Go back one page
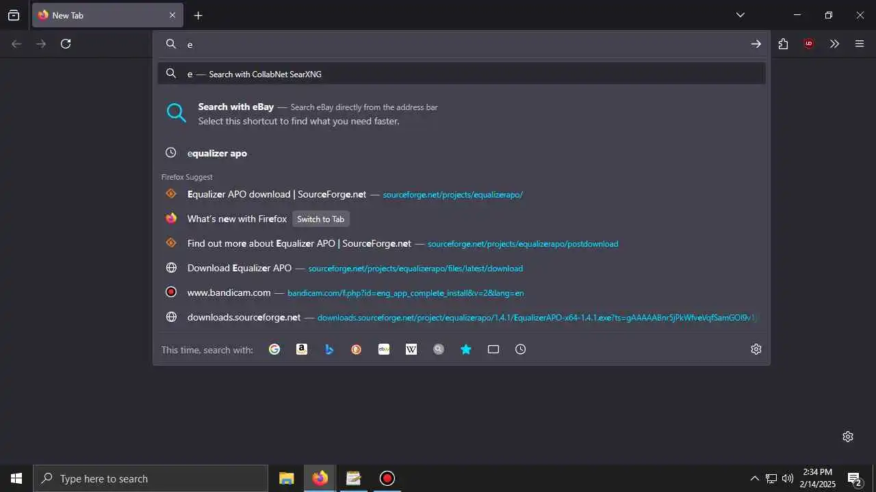Image resolution: width=876 pixels, height=492 pixels. click(x=16, y=44)
